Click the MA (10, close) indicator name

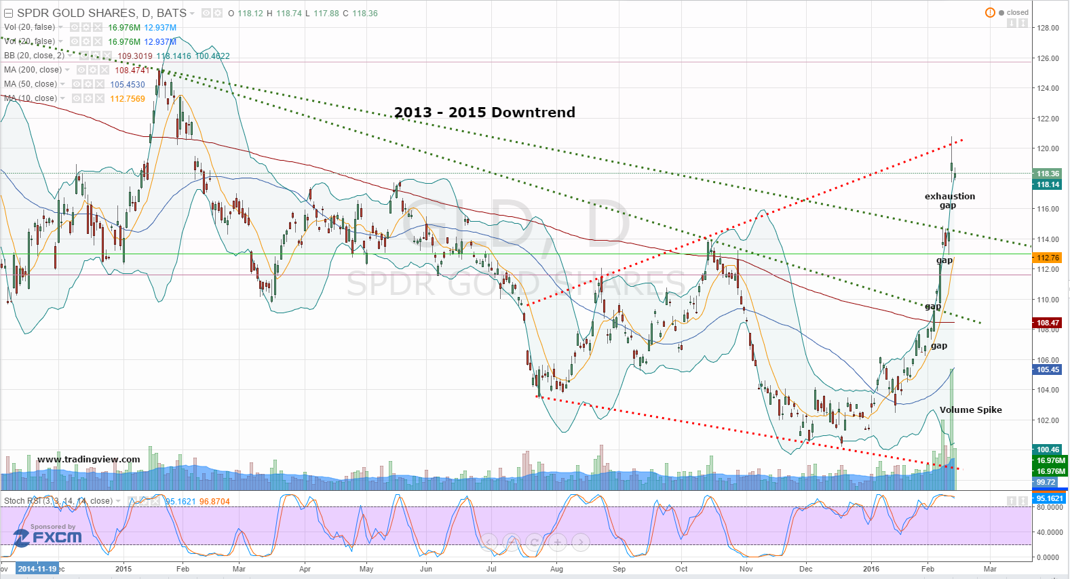tap(31, 98)
